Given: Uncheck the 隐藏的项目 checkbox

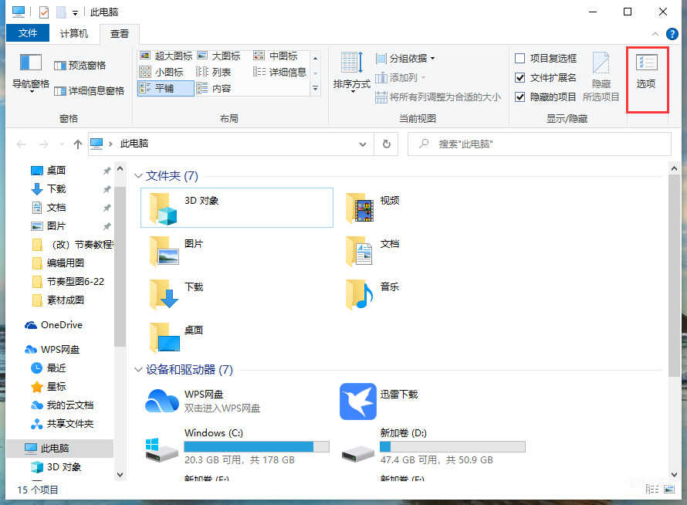Looking at the screenshot, I should coord(520,97).
